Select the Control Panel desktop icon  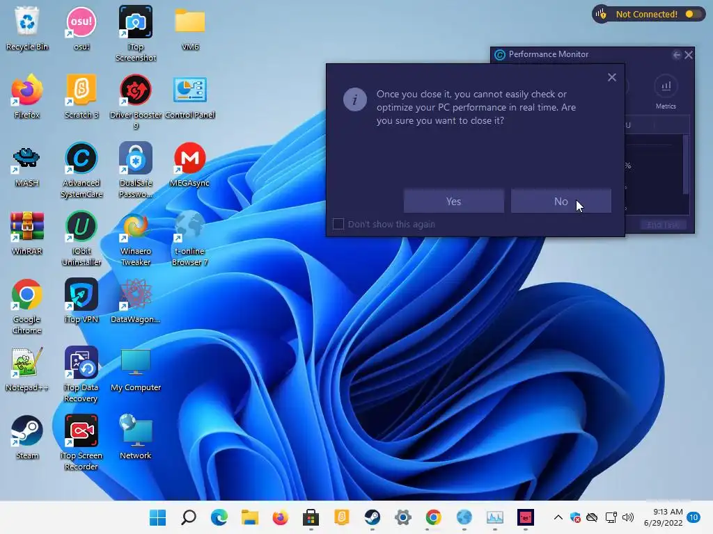coord(190,97)
